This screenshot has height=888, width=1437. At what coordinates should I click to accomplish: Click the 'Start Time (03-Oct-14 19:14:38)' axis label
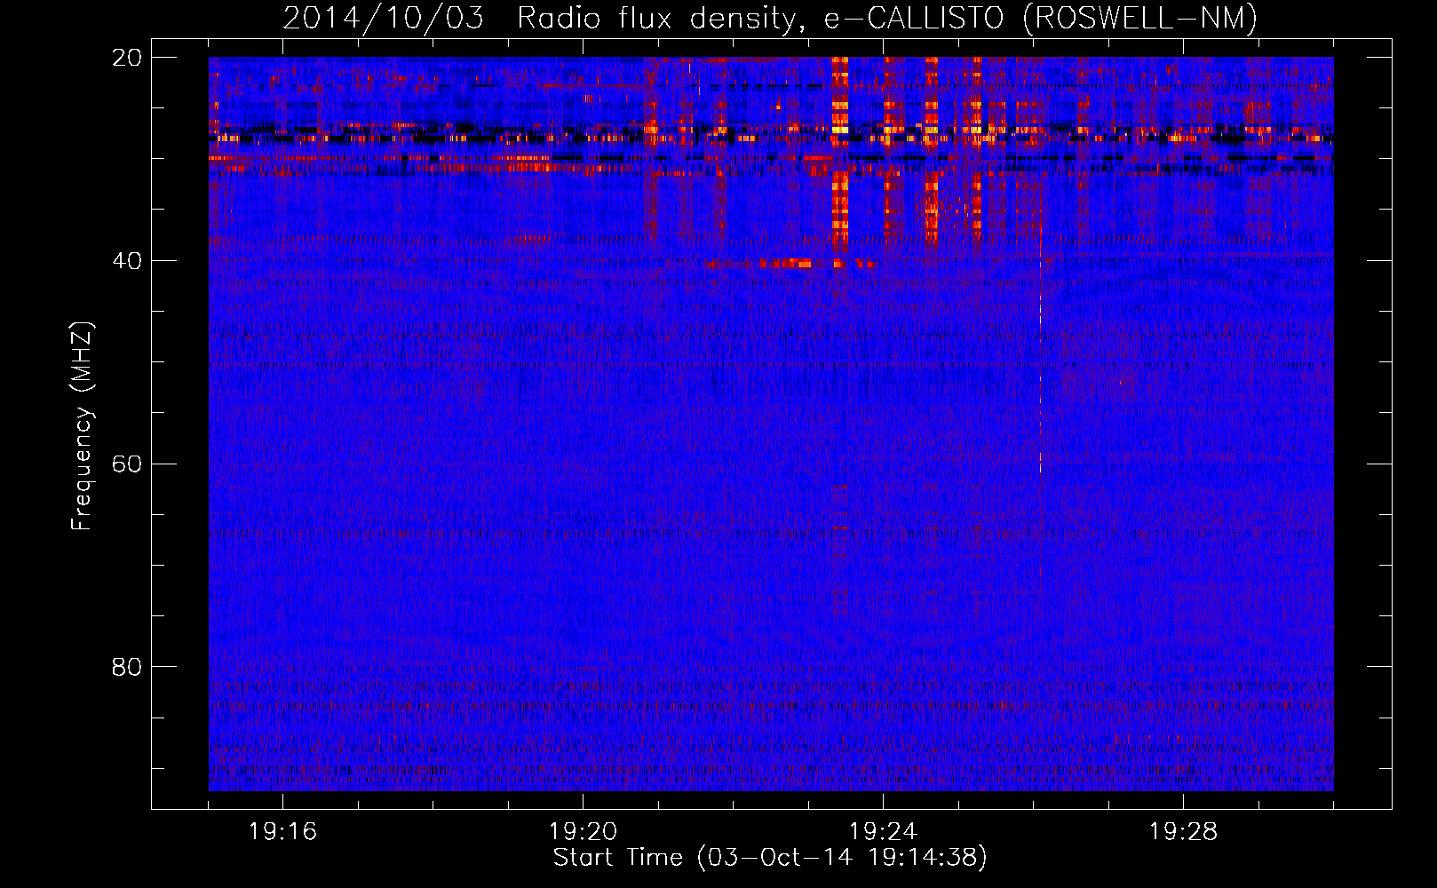point(770,857)
